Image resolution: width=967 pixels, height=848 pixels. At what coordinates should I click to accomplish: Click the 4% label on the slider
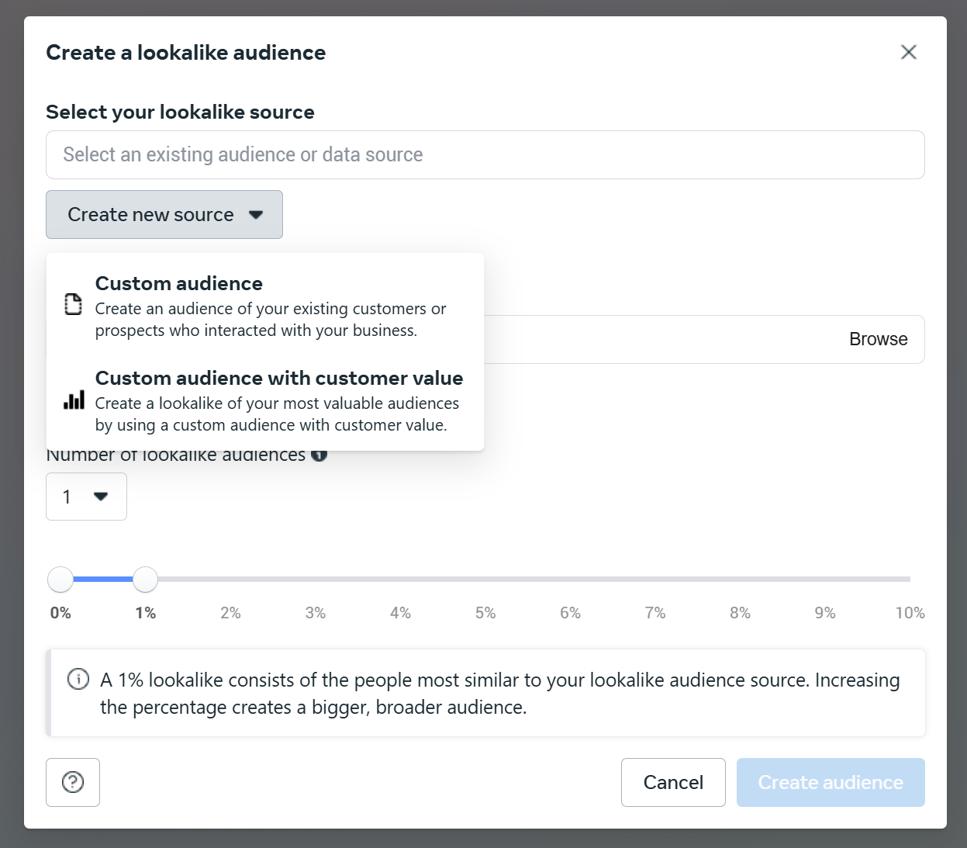pyautogui.click(x=400, y=613)
